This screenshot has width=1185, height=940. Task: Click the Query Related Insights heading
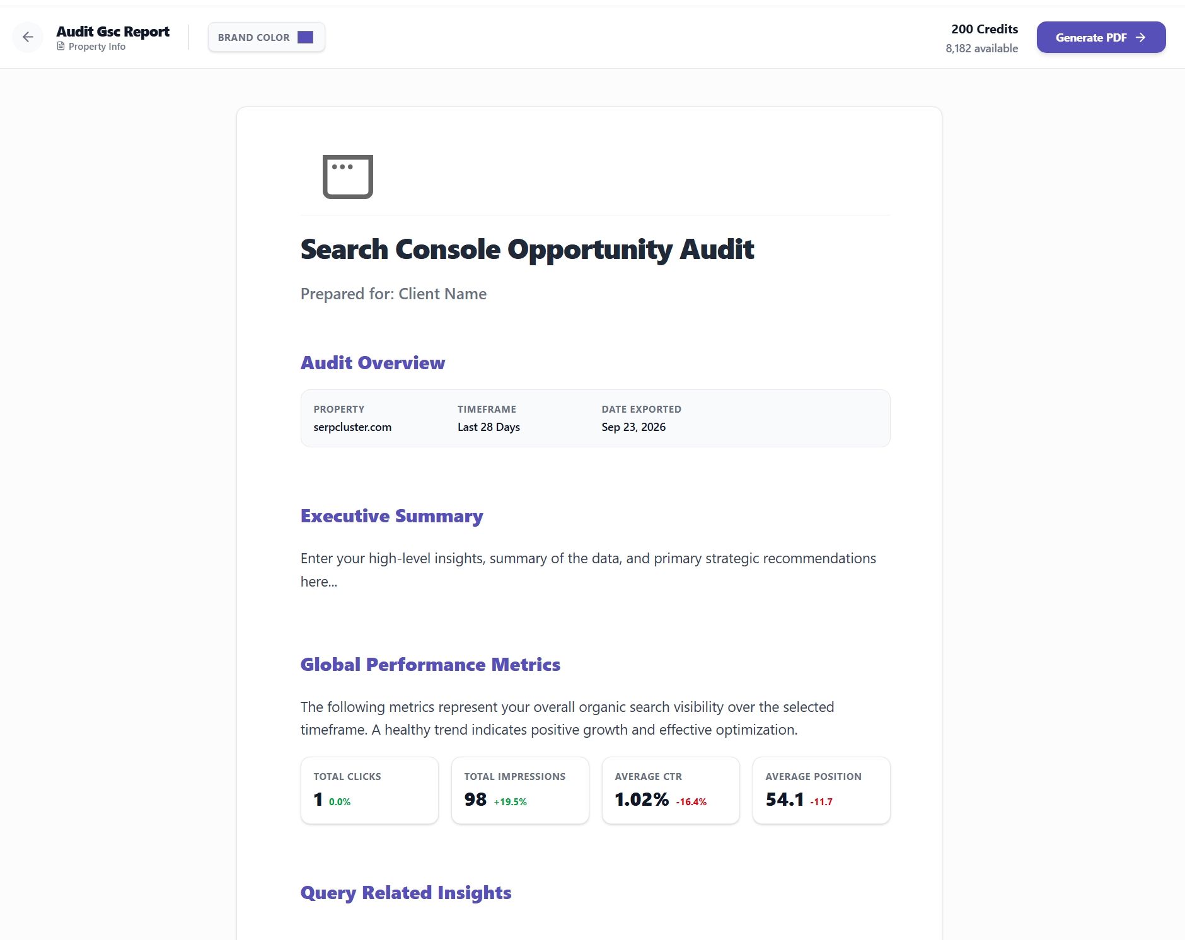406,893
